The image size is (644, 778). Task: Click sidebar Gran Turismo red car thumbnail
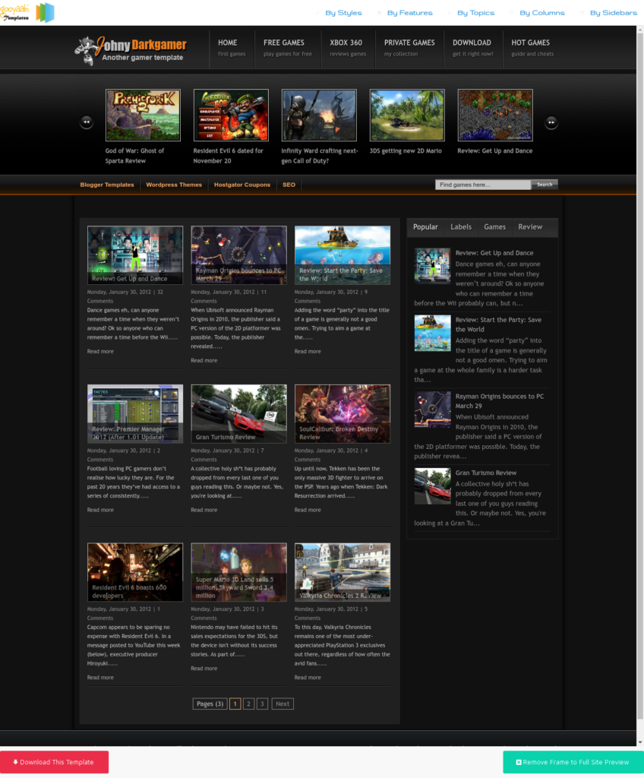point(433,486)
